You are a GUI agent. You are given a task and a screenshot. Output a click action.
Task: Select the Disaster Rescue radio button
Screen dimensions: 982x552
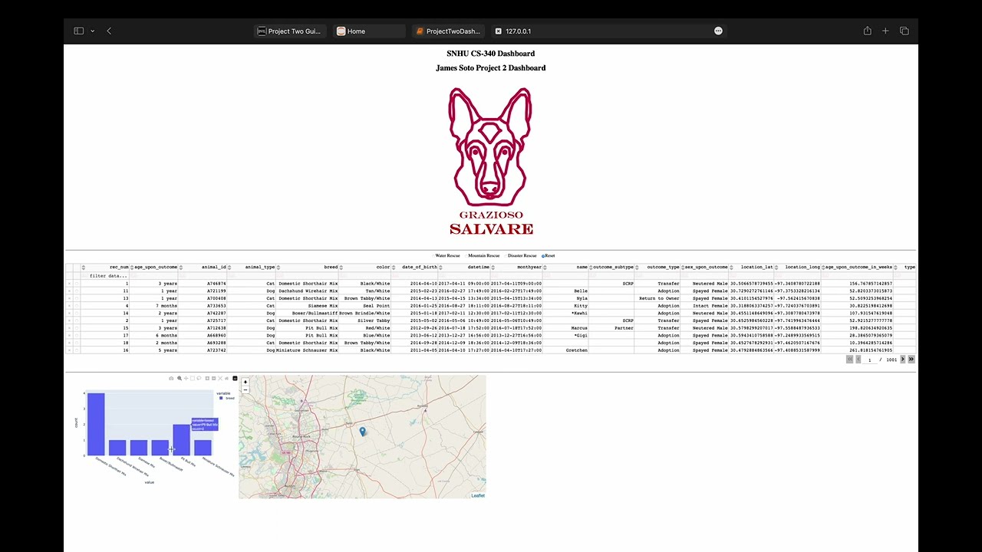point(505,255)
